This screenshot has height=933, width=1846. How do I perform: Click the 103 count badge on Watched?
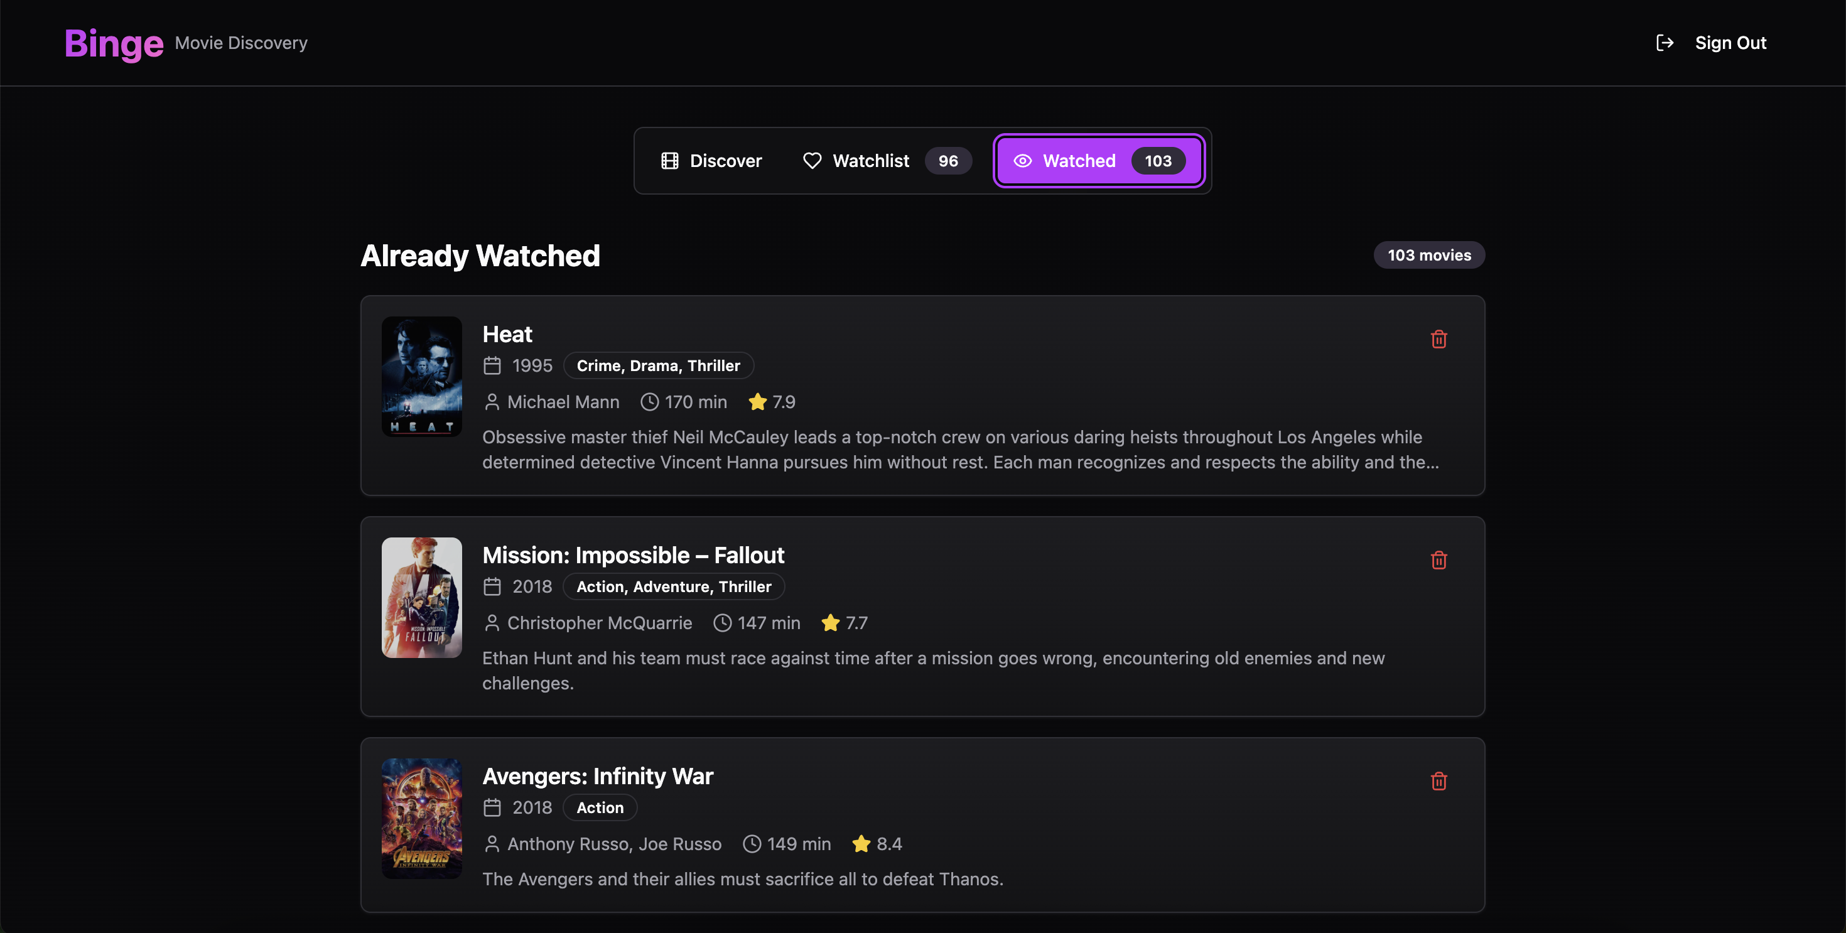pyautogui.click(x=1157, y=161)
